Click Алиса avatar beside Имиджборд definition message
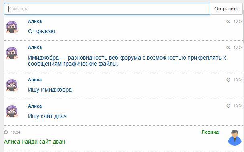Viewport: 244px width, 152px height. click(x=12, y=53)
